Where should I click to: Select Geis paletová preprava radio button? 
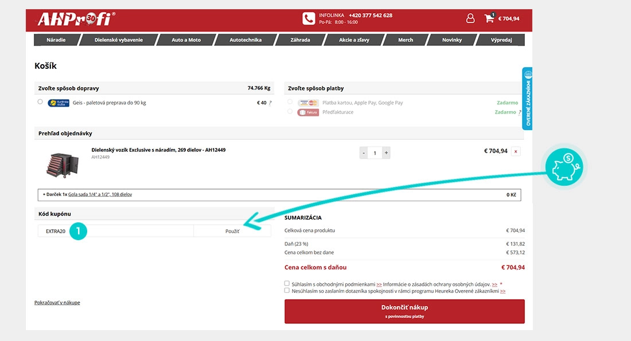click(x=40, y=102)
